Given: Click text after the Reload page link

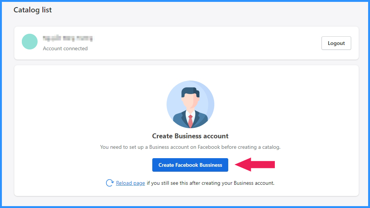Looking at the screenshot, I should 211,183.
